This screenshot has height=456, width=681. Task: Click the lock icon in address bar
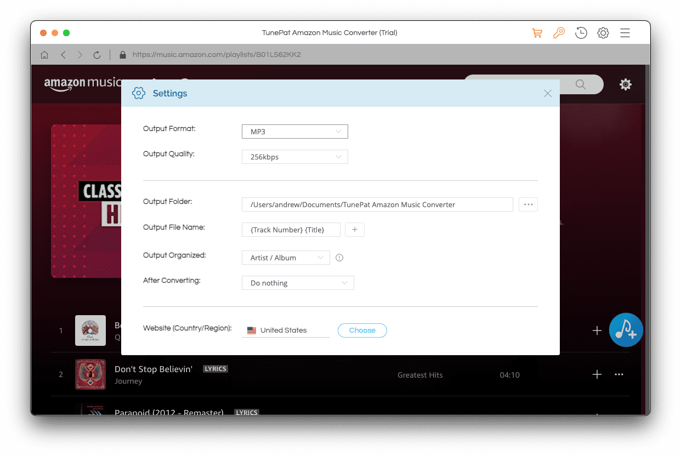(x=123, y=55)
